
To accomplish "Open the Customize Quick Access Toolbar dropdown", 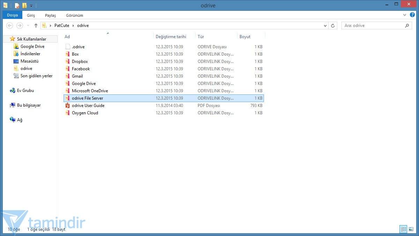I will click(31, 6).
